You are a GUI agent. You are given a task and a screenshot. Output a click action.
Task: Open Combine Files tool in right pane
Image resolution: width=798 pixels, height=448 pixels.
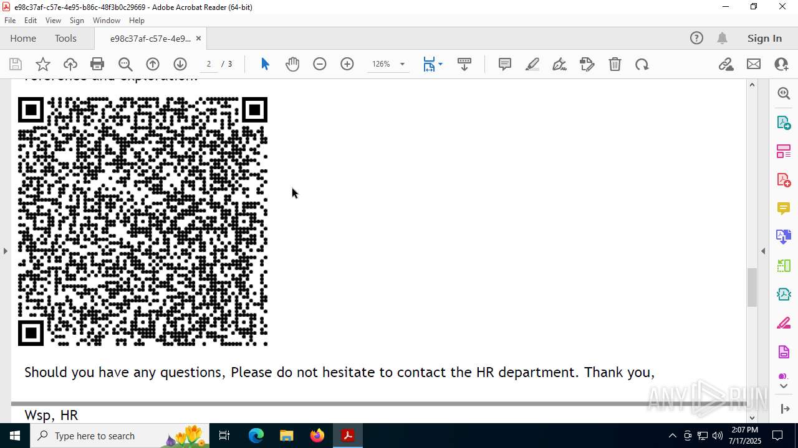tap(784, 236)
